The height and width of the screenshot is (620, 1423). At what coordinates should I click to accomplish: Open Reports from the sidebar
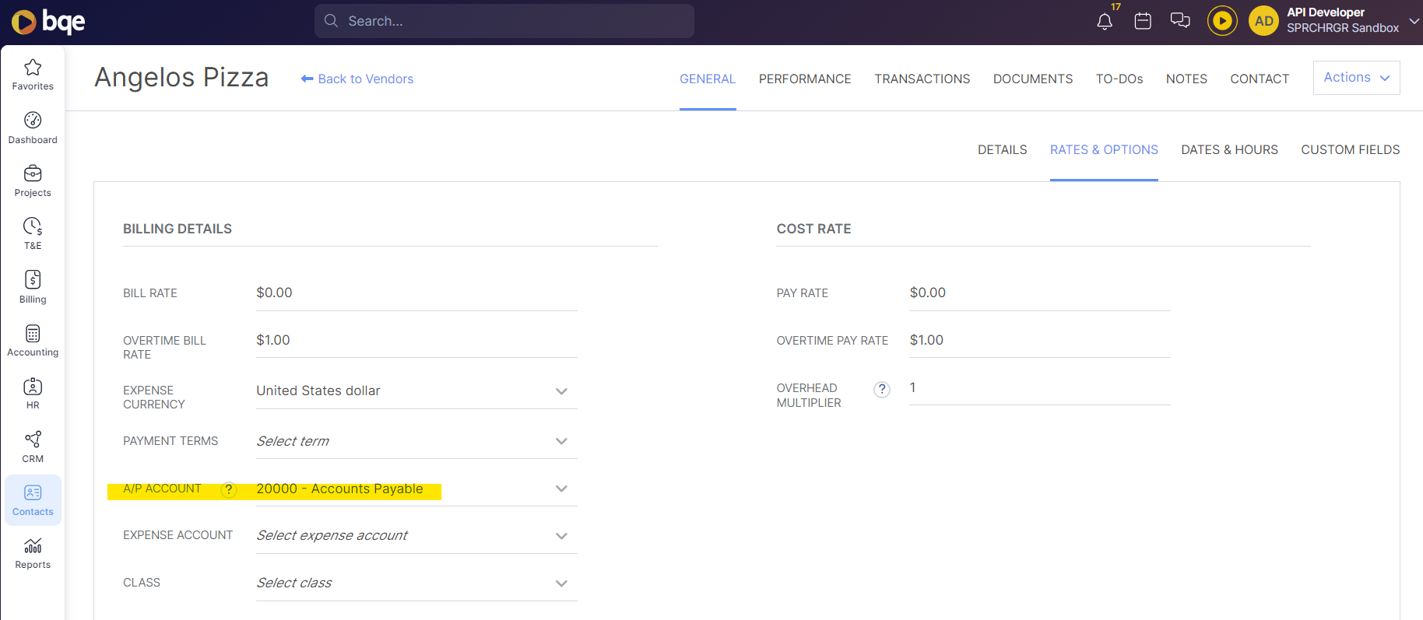pos(33,553)
